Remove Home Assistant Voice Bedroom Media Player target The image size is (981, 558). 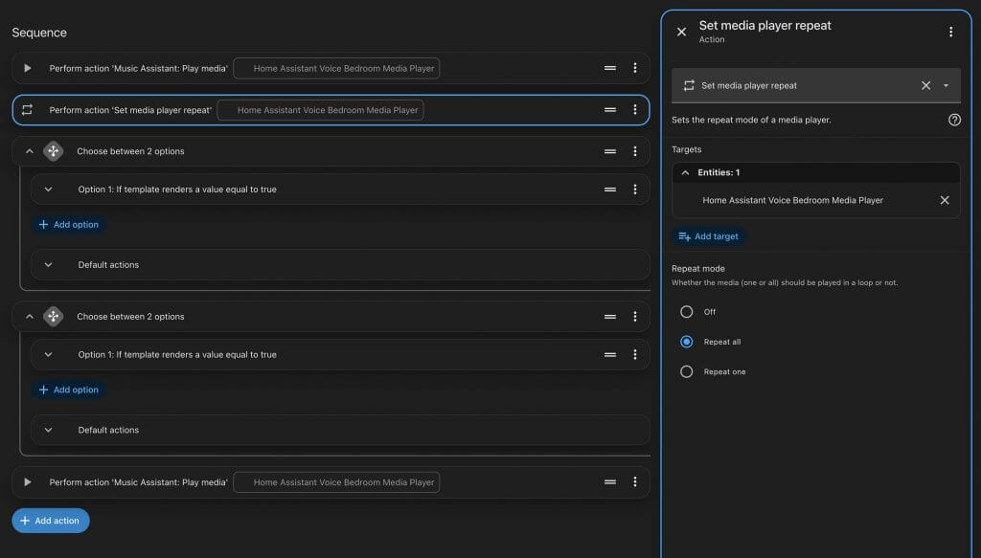[945, 201]
